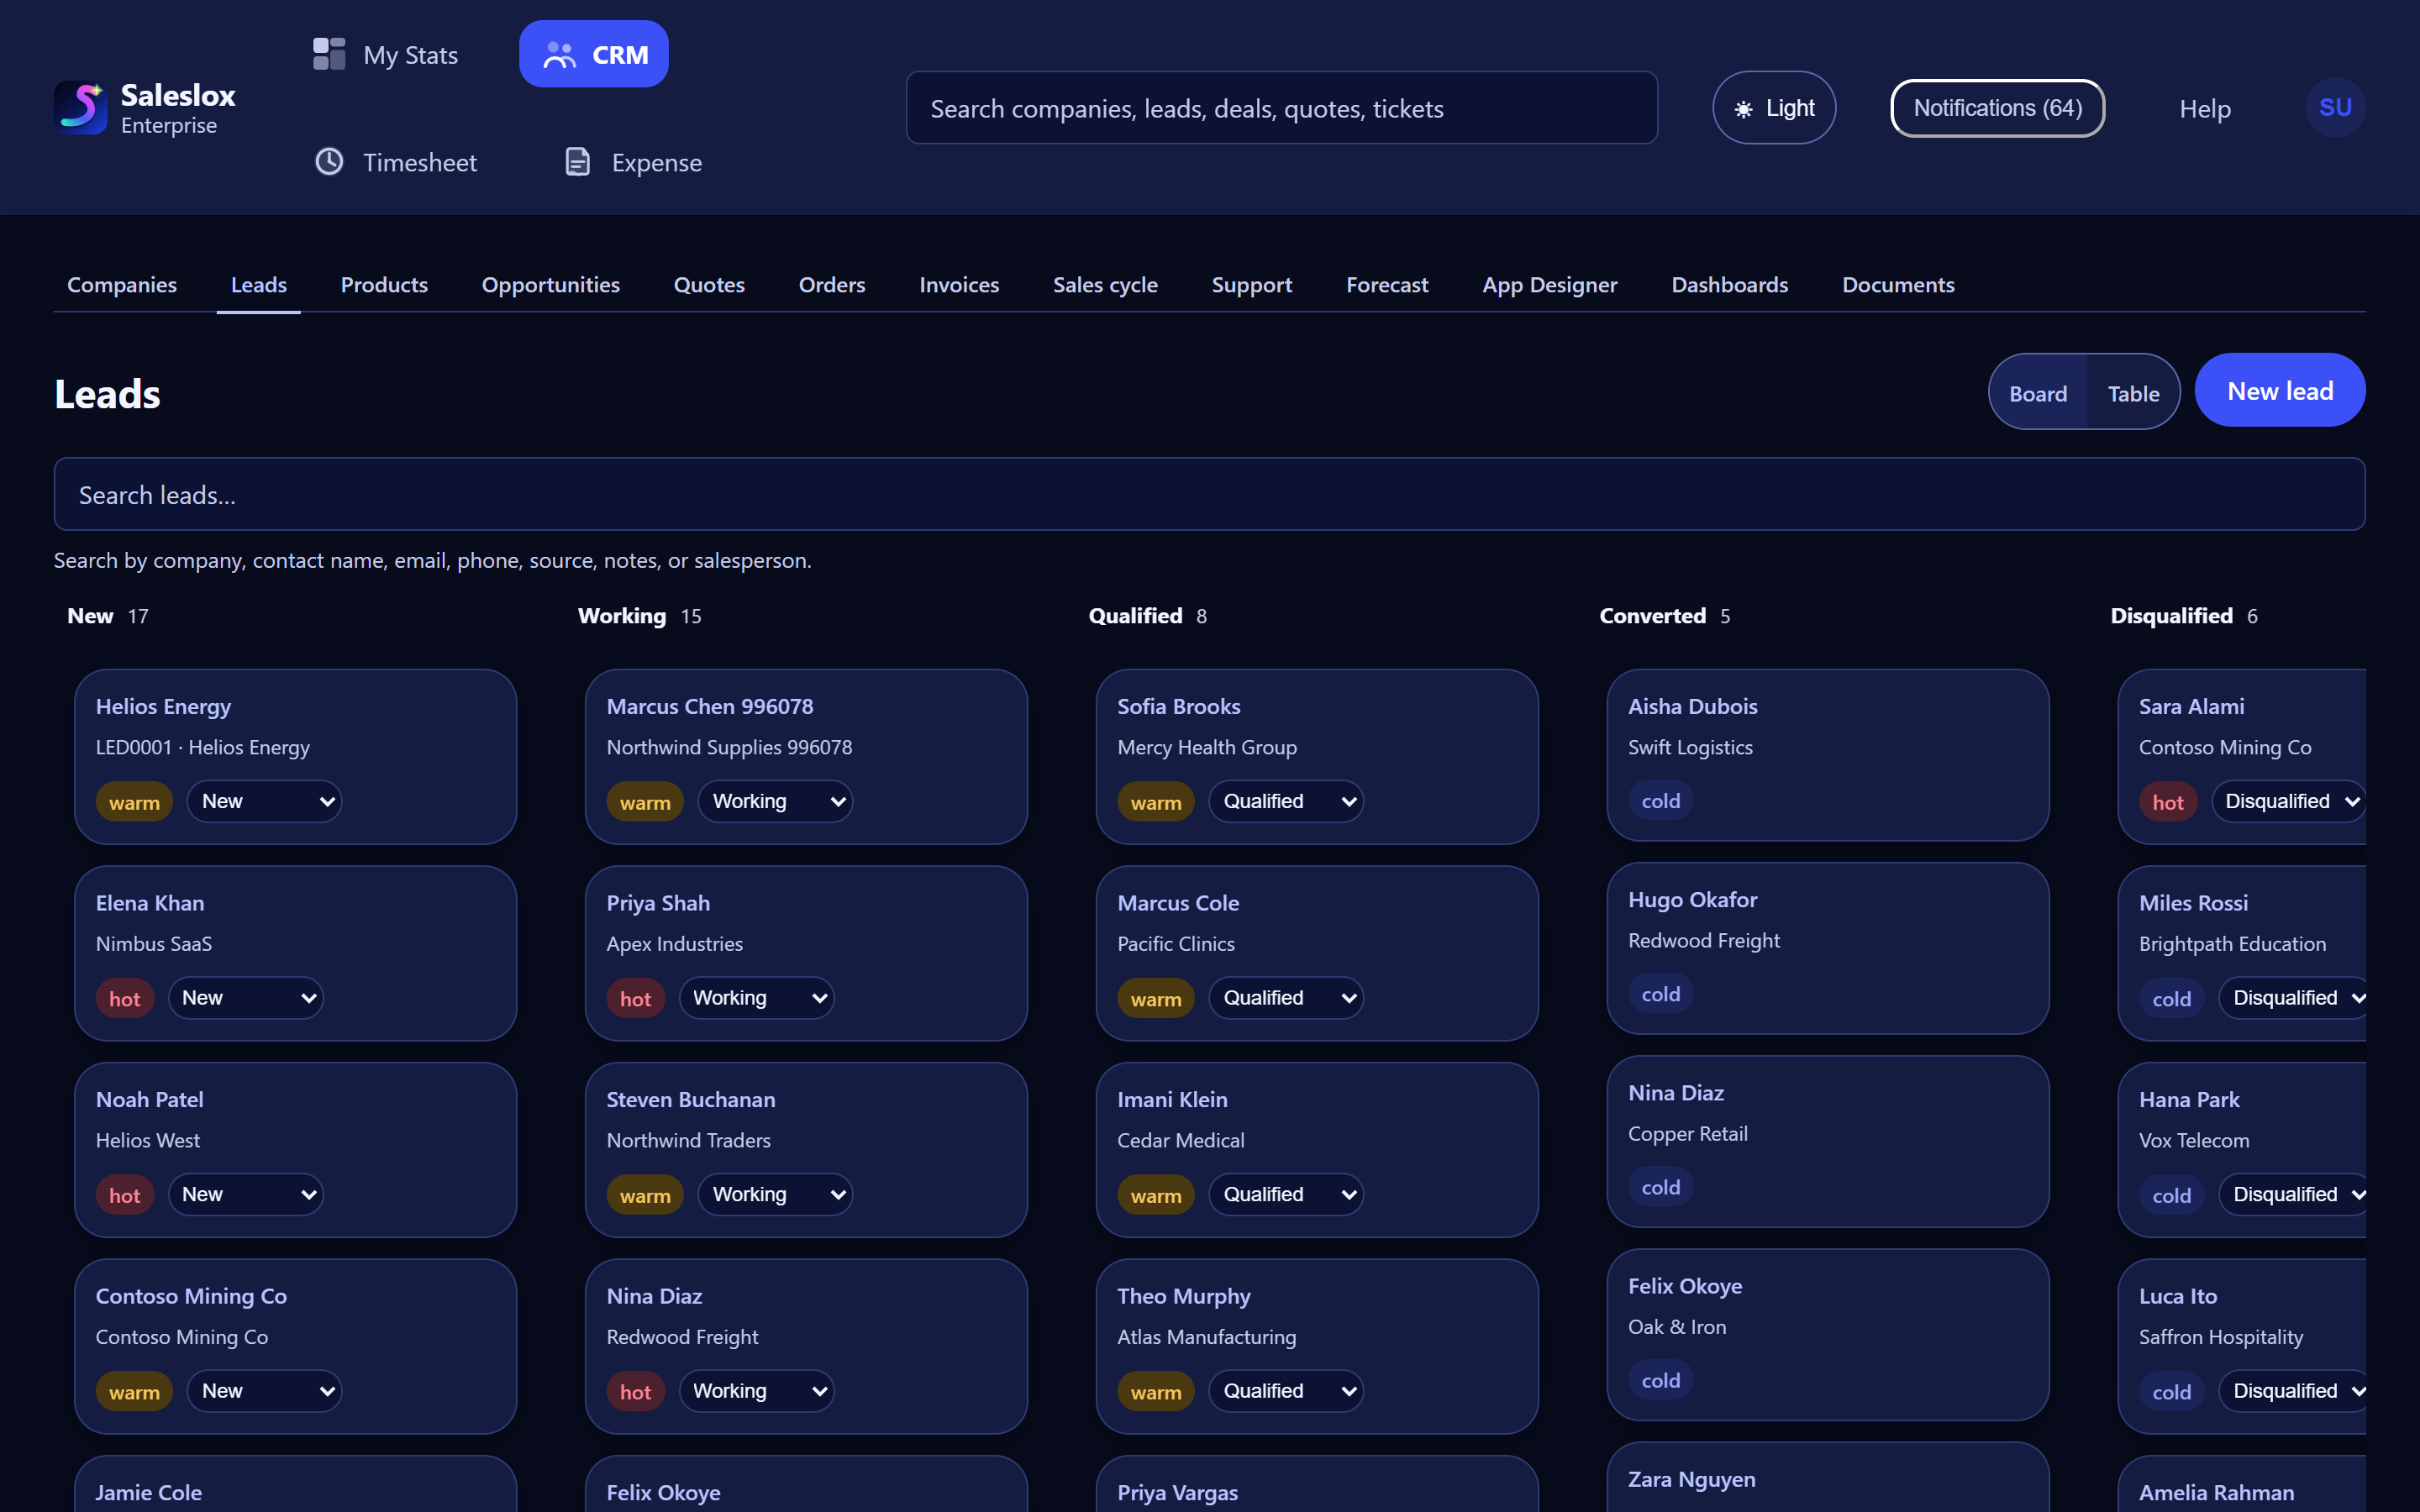
Task: Click the New lead button
Action: click(2280, 391)
